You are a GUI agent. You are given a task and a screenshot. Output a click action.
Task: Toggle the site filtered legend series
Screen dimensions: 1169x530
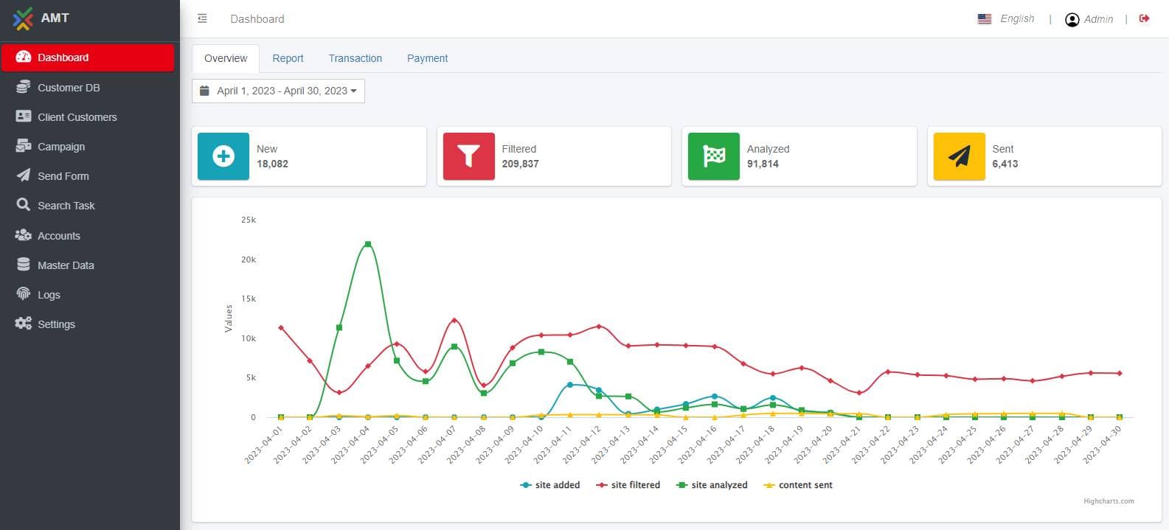pos(628,485)
